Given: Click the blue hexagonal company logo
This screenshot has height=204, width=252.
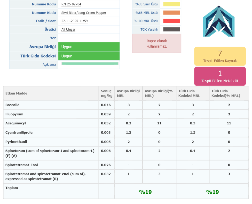Looking at the screenshot, I should (x=219, y=21).
